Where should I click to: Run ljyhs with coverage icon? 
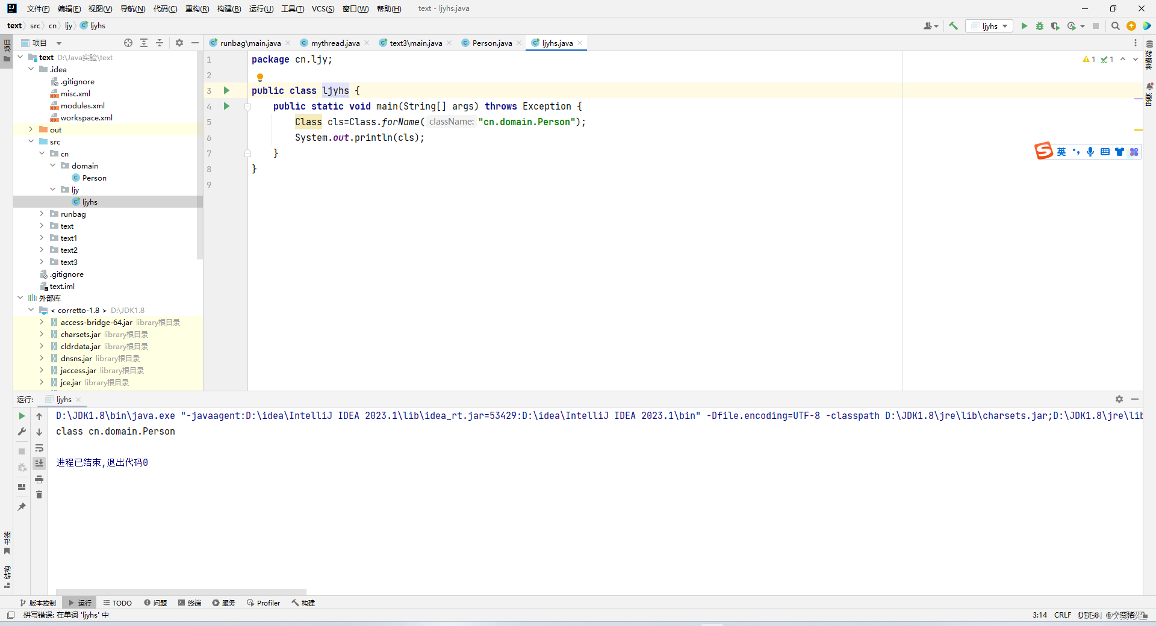[1055, 26]
